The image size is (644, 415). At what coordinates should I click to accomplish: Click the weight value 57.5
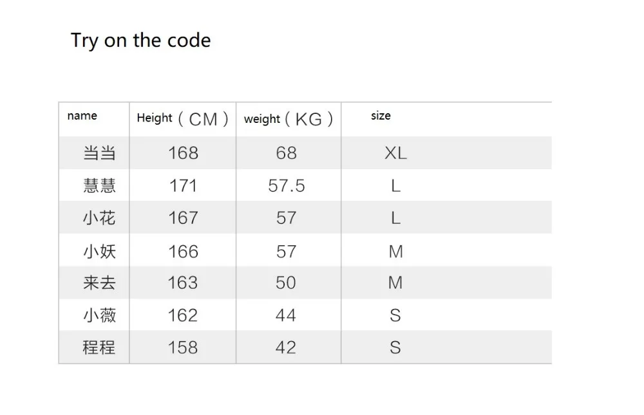[287, 185]
